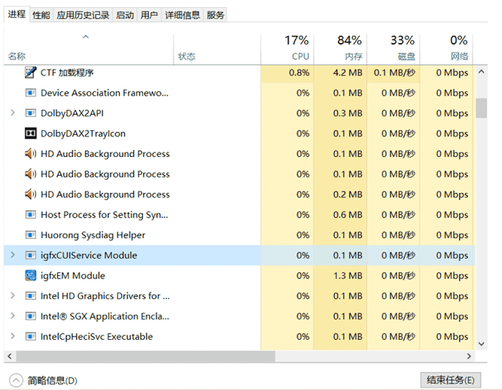Open the 启动 tab
Viewport: 502px width, 390px height.
coord(125,15)
